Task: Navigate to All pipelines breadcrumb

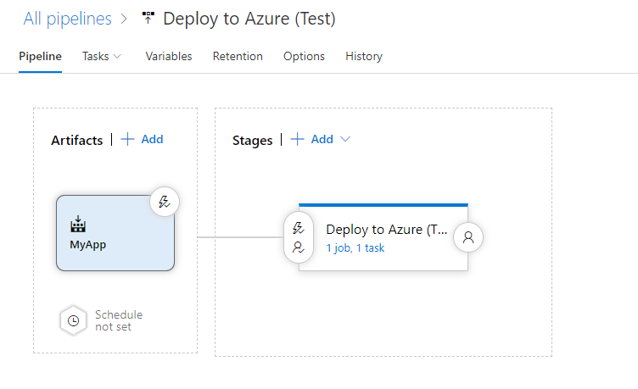Action: pyautogui.click(x=67, y=19)
